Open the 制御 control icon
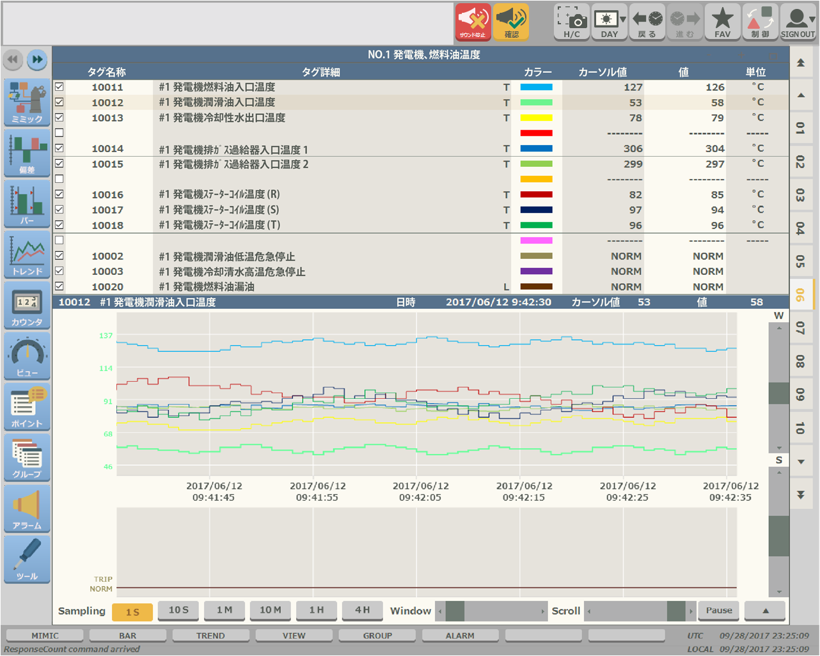Viewport: 820px width, 656px height. point(760,22)
